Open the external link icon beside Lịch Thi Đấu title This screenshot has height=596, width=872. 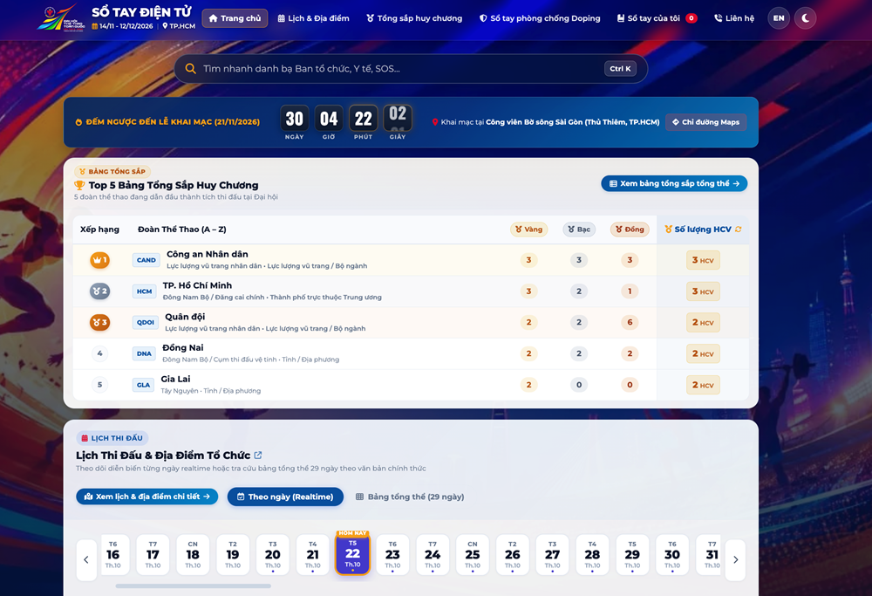tap(258, 456)
